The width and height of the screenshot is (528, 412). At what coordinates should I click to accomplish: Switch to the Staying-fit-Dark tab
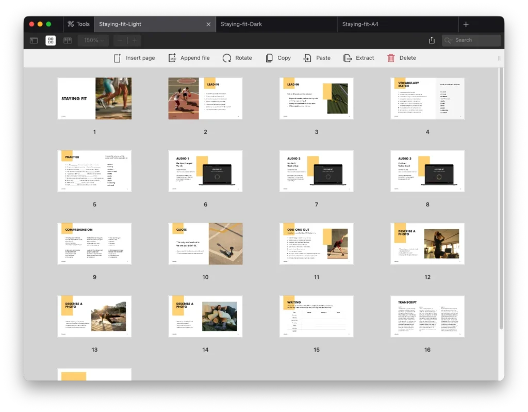pos(241,24)
